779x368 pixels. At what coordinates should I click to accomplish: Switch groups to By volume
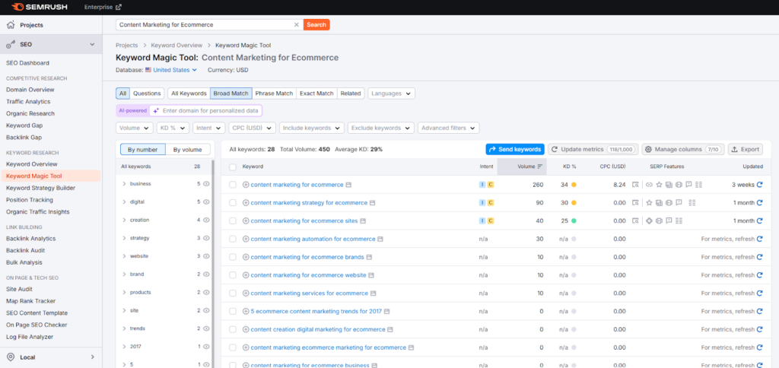pyautogui.click(x=187, y=150)
